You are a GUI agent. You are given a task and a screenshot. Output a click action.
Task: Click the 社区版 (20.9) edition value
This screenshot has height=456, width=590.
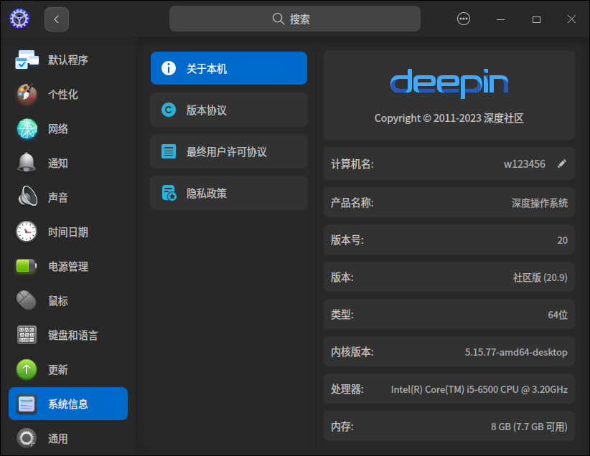tap(540, 277)
